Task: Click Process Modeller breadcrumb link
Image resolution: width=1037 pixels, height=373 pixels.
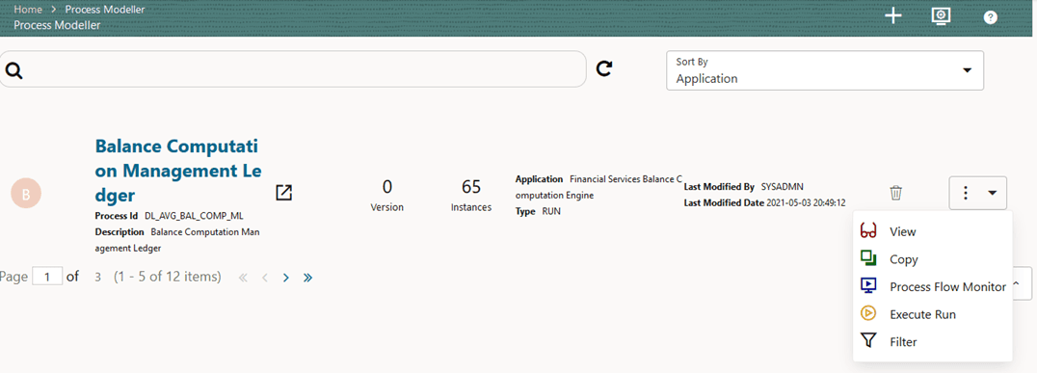Action: [x=104, y=10]
